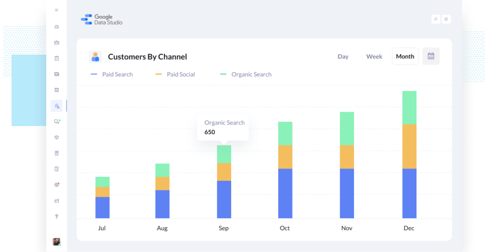Open the clipboard checklist sidebar icon
The height and width of the screenshot is (252, 488).
(x=57, y=58)
